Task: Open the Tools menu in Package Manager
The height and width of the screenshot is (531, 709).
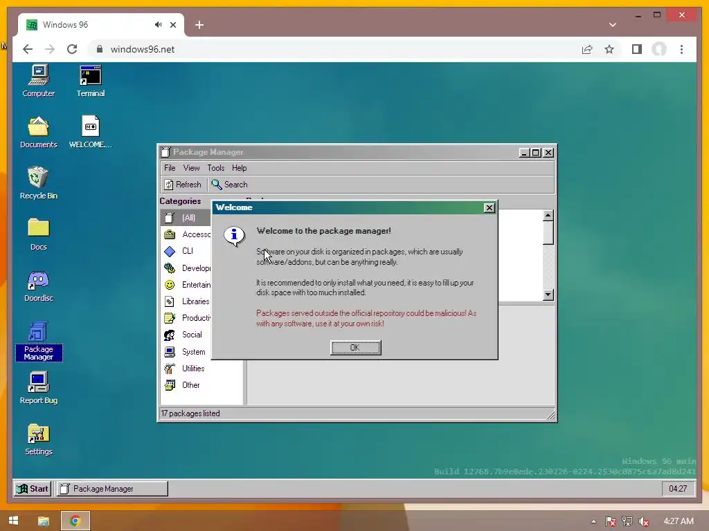Action: (x=216, y=168)
